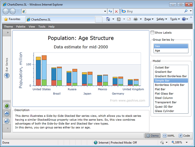Click the Home page icon
Screen dimensions: 195x147
click(108, 19)
